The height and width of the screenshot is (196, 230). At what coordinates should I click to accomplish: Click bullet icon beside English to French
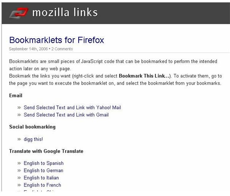coord(19,185)
